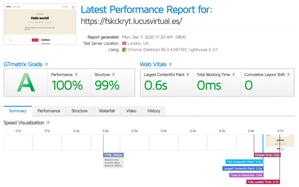
Task: Open the History tab
Action: click(154, 111)
